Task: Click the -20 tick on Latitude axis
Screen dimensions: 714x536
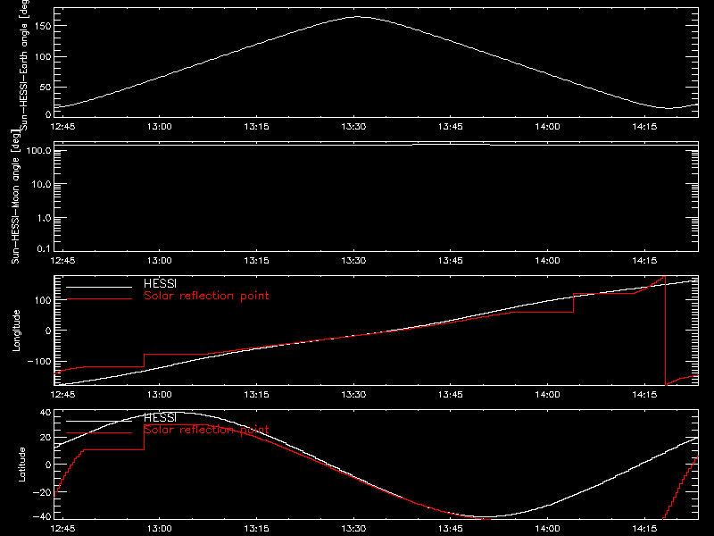Action: 42,492
